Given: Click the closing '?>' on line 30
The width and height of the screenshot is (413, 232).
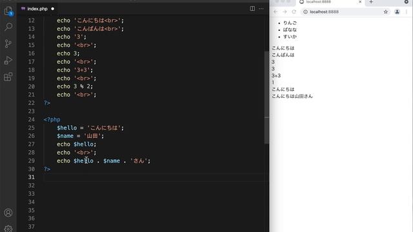Looking at the screenshot, I should pyautogui.click(x=47, y=169).
